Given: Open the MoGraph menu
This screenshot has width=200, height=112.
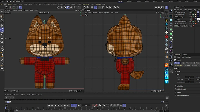Looking at the screenshot, I should pos(47,4).
